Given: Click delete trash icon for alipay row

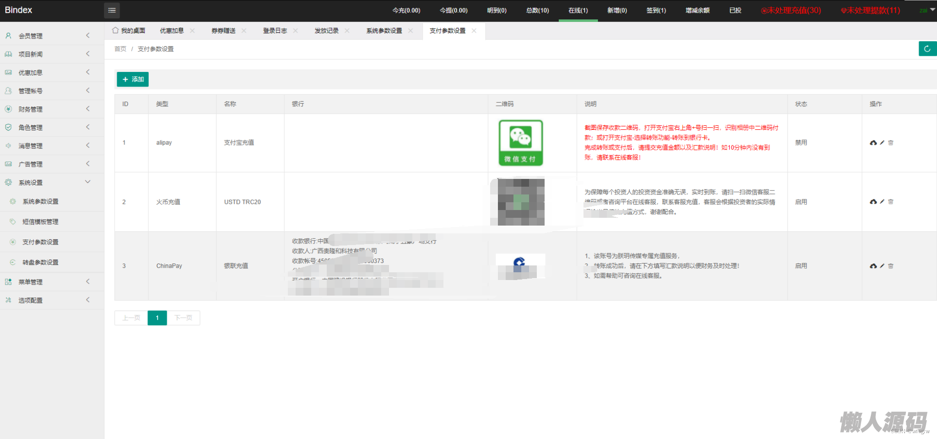Looking at the screenshot, I should [x=891, y=143].
